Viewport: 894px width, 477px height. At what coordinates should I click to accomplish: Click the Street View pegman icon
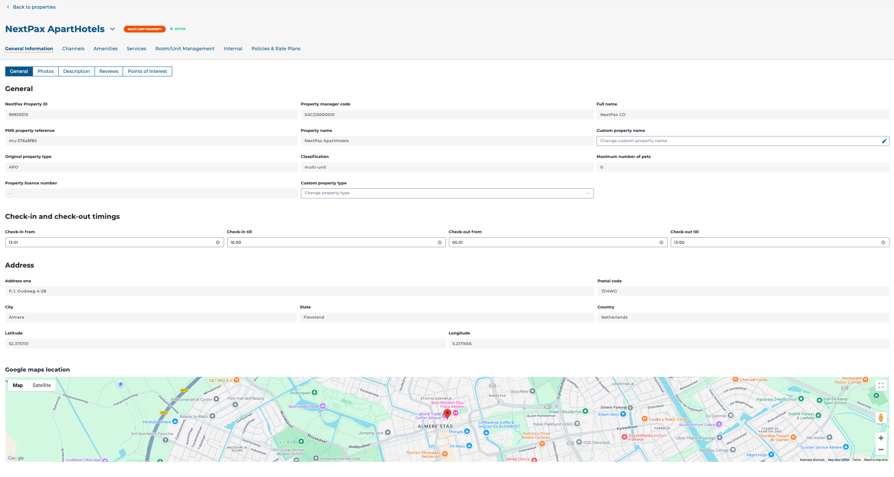click(881, 418)
